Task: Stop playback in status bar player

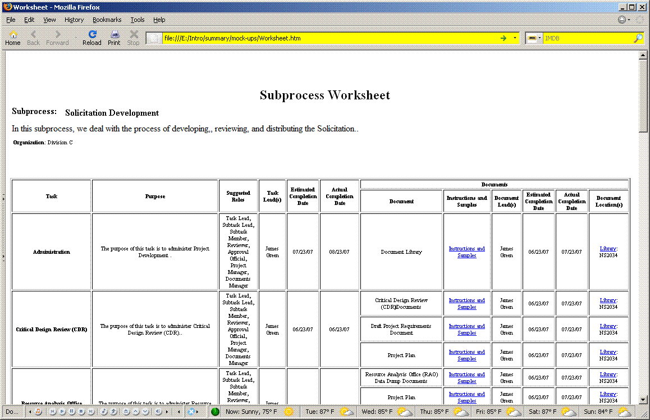Action: pyautogui.click(x=81, y=412)
